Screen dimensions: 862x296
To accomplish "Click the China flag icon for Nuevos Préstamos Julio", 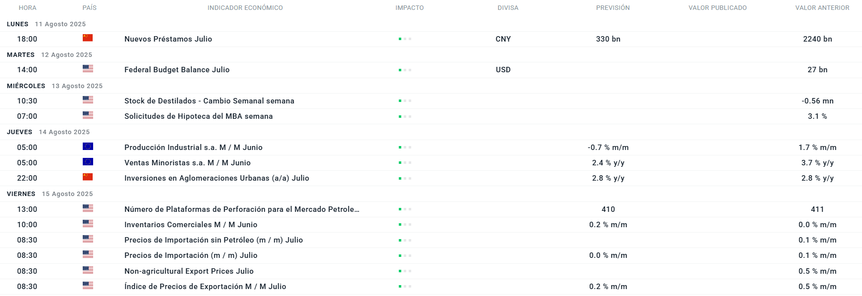I will pos(88,38).
